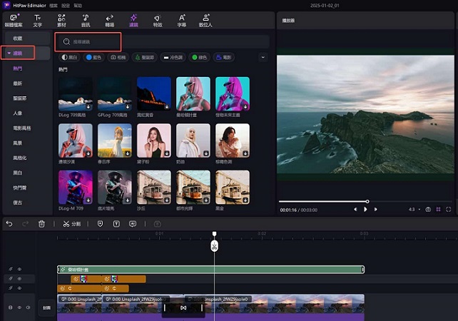The image size is (458, 321).
Task: Click the 分割 split scissors tool
Action: tap(72, 223)
